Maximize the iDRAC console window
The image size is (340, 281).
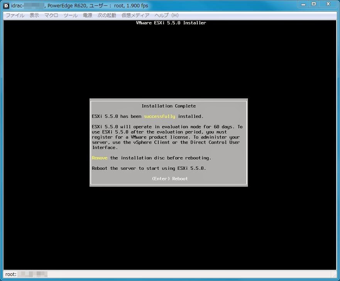(x=314, y=4)
